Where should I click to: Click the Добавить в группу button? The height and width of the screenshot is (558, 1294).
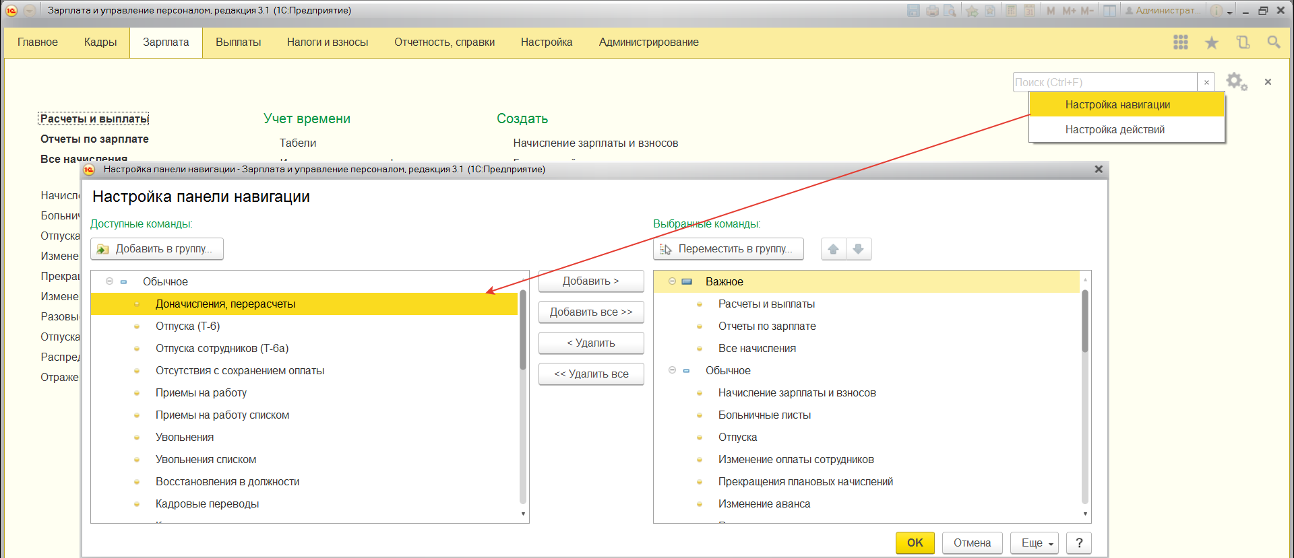(x=157, y=249)
